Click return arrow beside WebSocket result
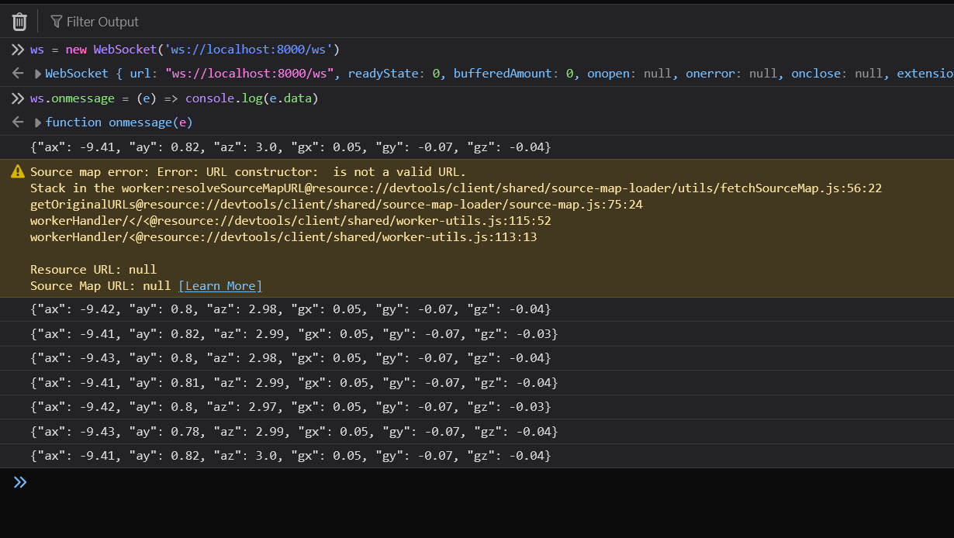The height and width of the screenshot is (538, 954). coord(17,74)
